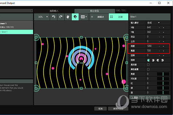Click the slice's top-right corner handle

[x=127, y=37]
